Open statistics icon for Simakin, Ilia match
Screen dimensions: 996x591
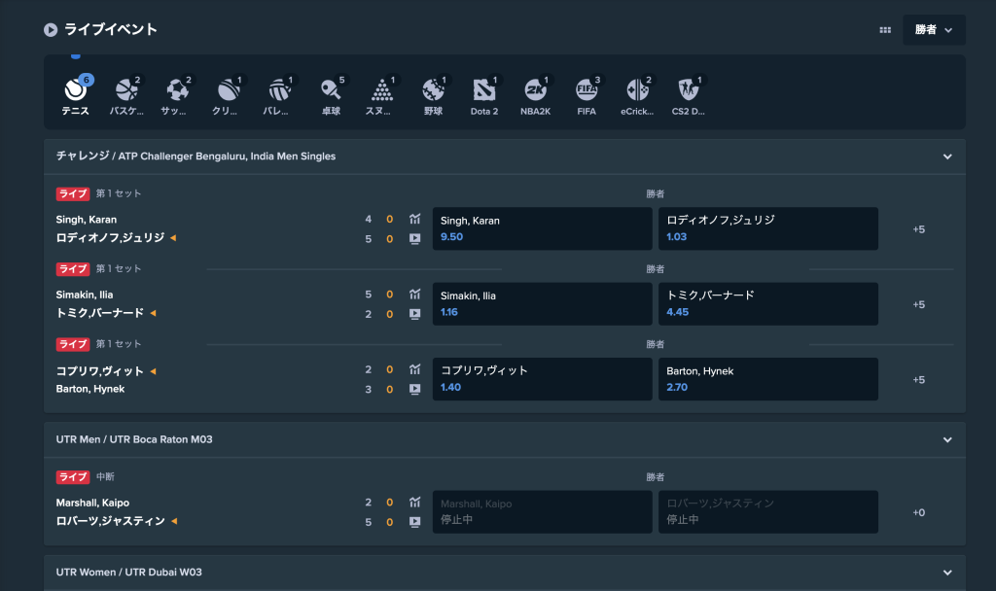pyautogui.click(x=414, y=294)
